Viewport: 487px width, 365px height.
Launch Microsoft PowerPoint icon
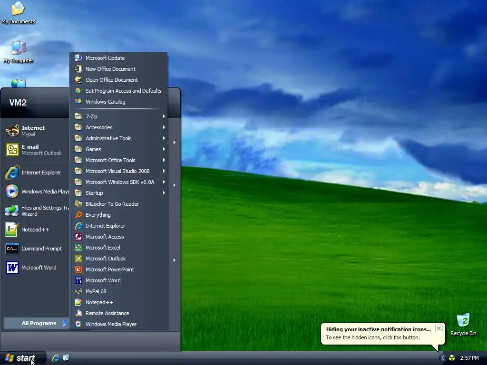(78, 269)
